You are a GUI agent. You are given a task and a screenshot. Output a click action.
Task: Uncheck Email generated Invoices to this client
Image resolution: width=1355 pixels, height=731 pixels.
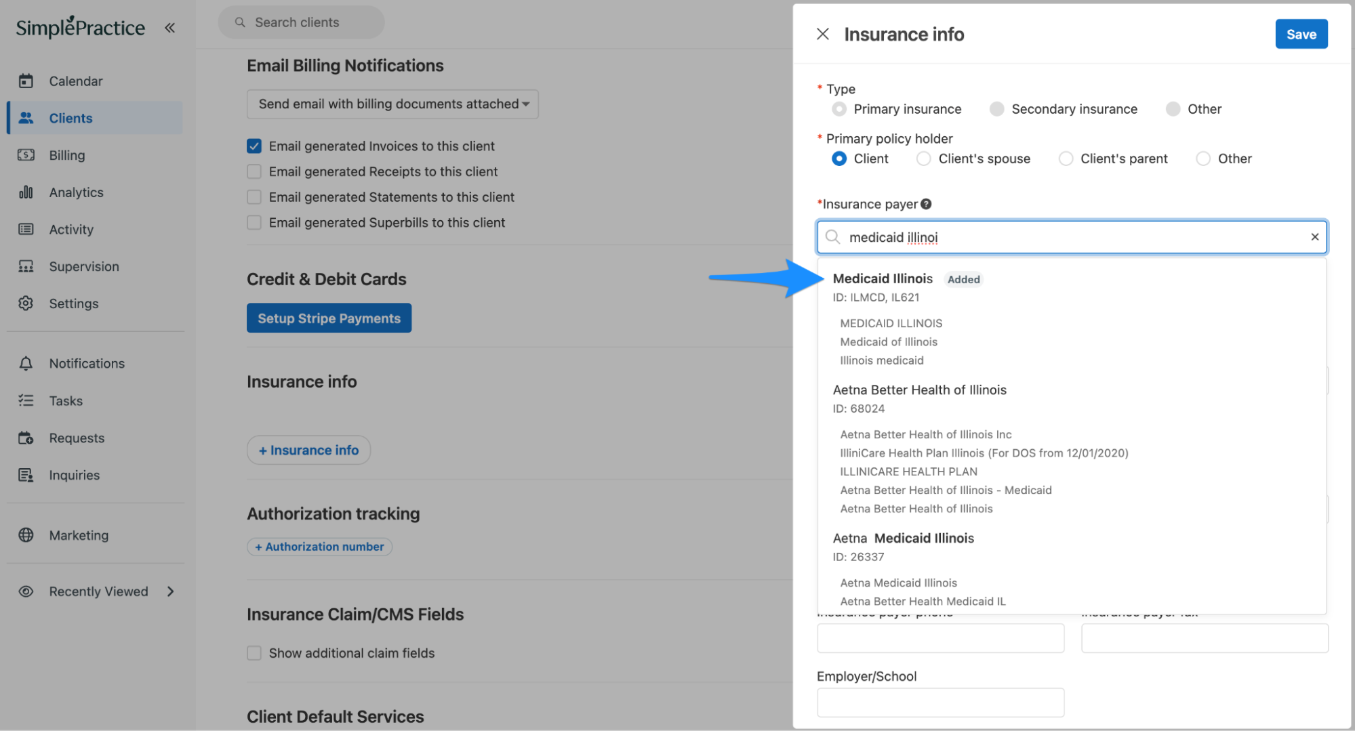[x=254, y=146]
